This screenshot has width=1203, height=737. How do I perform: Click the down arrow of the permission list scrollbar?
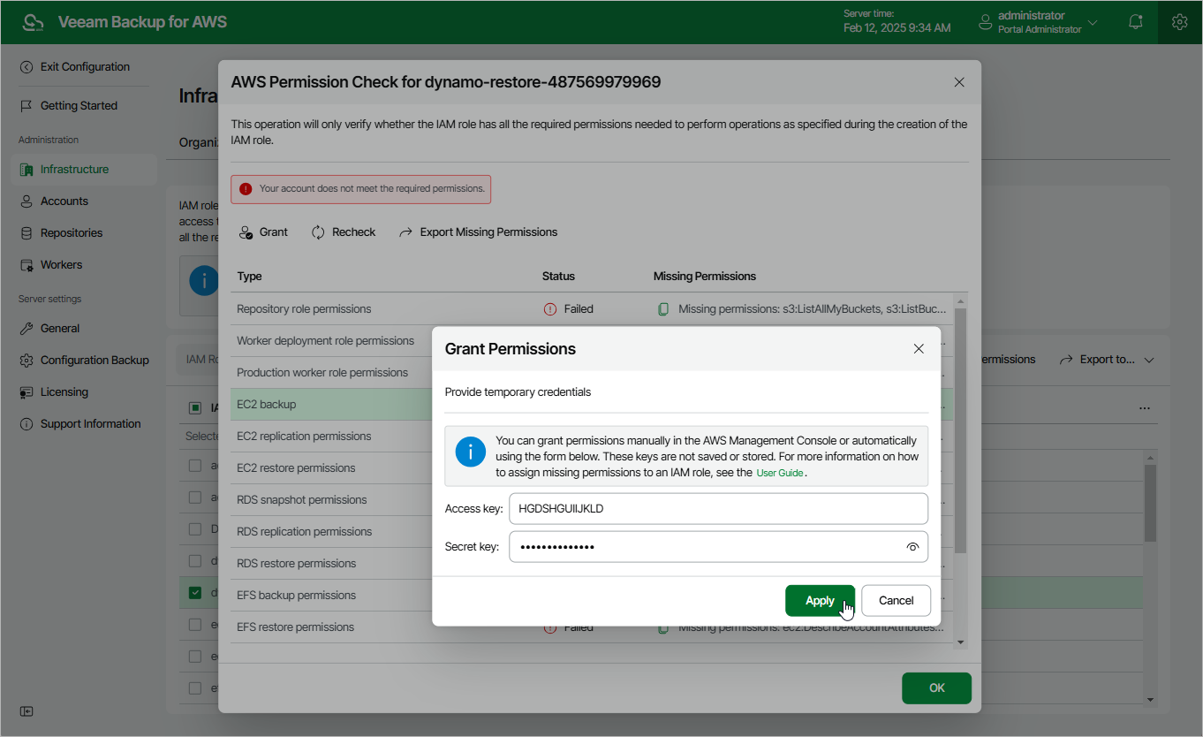click(x=961, y=642)
